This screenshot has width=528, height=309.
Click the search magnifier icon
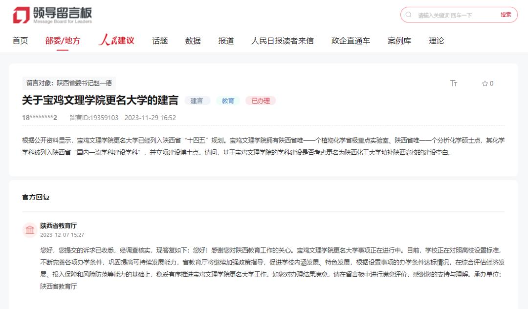pyautogui.click(x=409, y=15)
